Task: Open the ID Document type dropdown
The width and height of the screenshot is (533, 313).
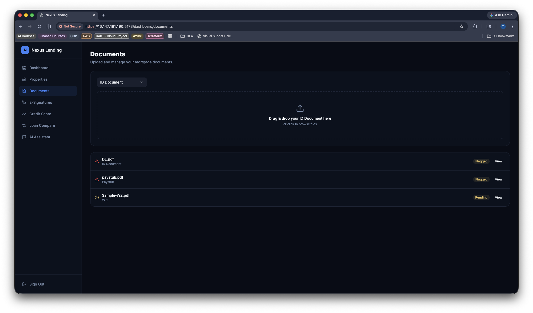Action: 122,82
